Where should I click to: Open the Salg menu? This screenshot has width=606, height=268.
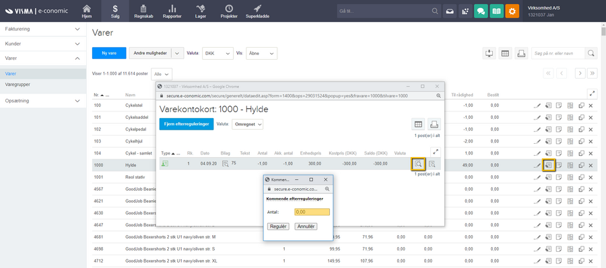click(115, 11)
